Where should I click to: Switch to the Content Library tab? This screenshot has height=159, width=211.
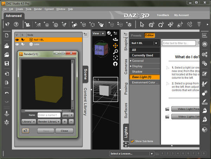[x=85, y=102]
